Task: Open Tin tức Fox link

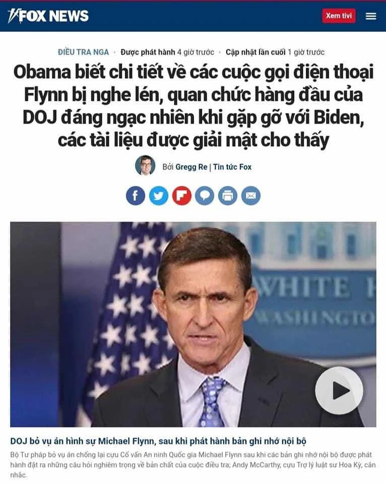Action: [x=232, y=167]
